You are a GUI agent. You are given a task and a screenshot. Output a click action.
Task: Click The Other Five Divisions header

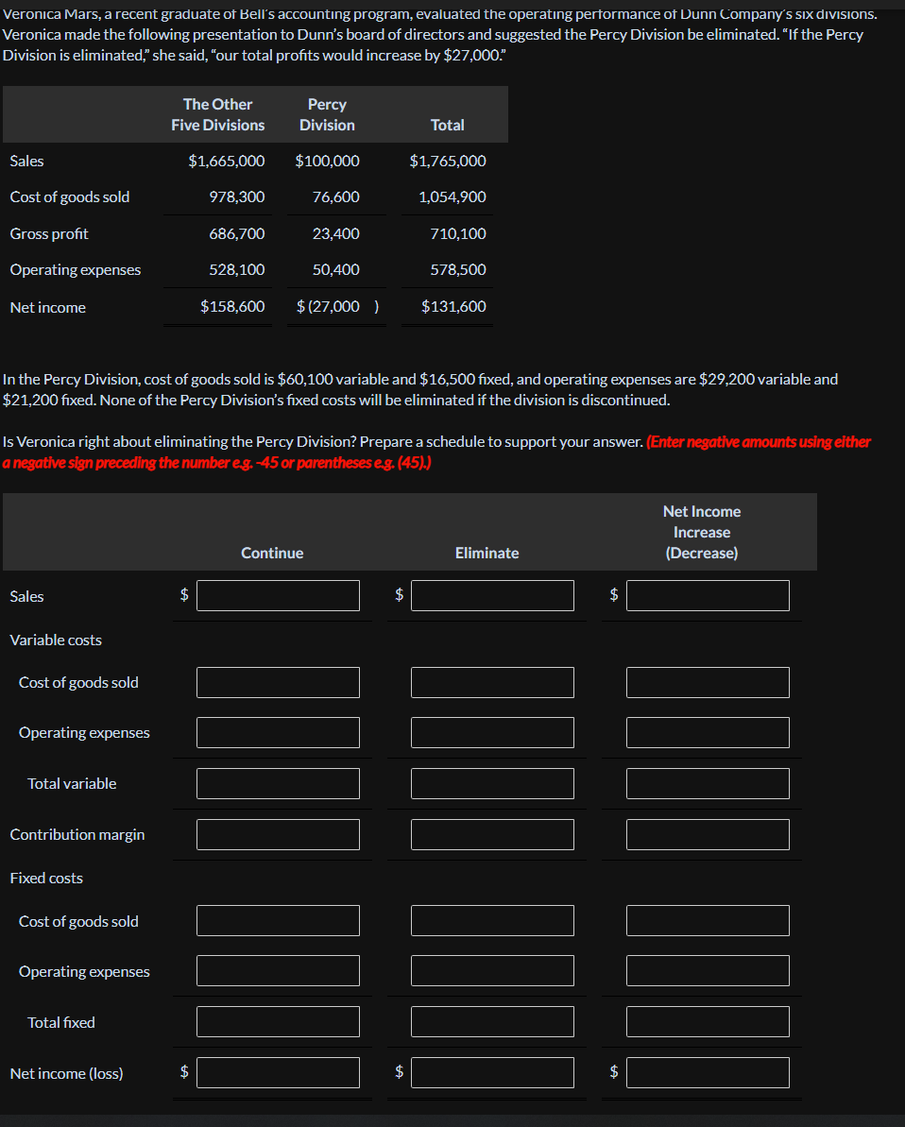pos(218,114)
